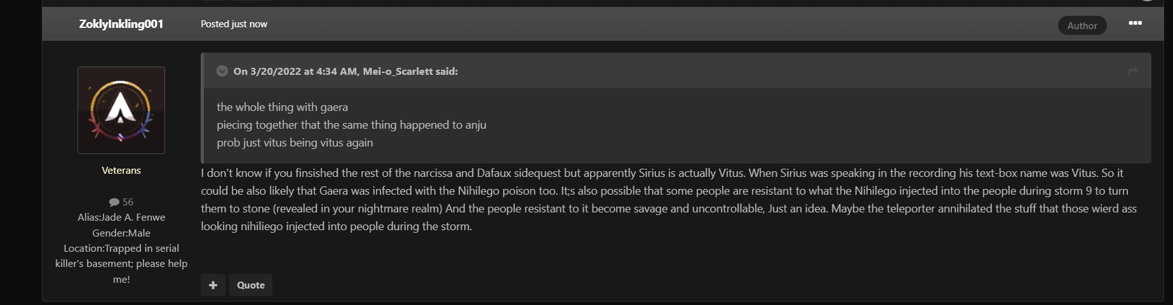Open the three-dots post options menu
The width and height of the screenshot is (1173, 305).
point(1135,23)
